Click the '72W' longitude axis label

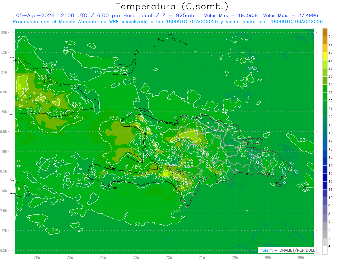pyautogui.click(x=169, y=257)
